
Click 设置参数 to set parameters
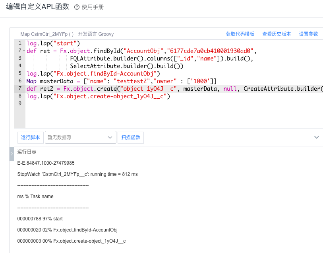pyautogui.click(x=308, y=34)
